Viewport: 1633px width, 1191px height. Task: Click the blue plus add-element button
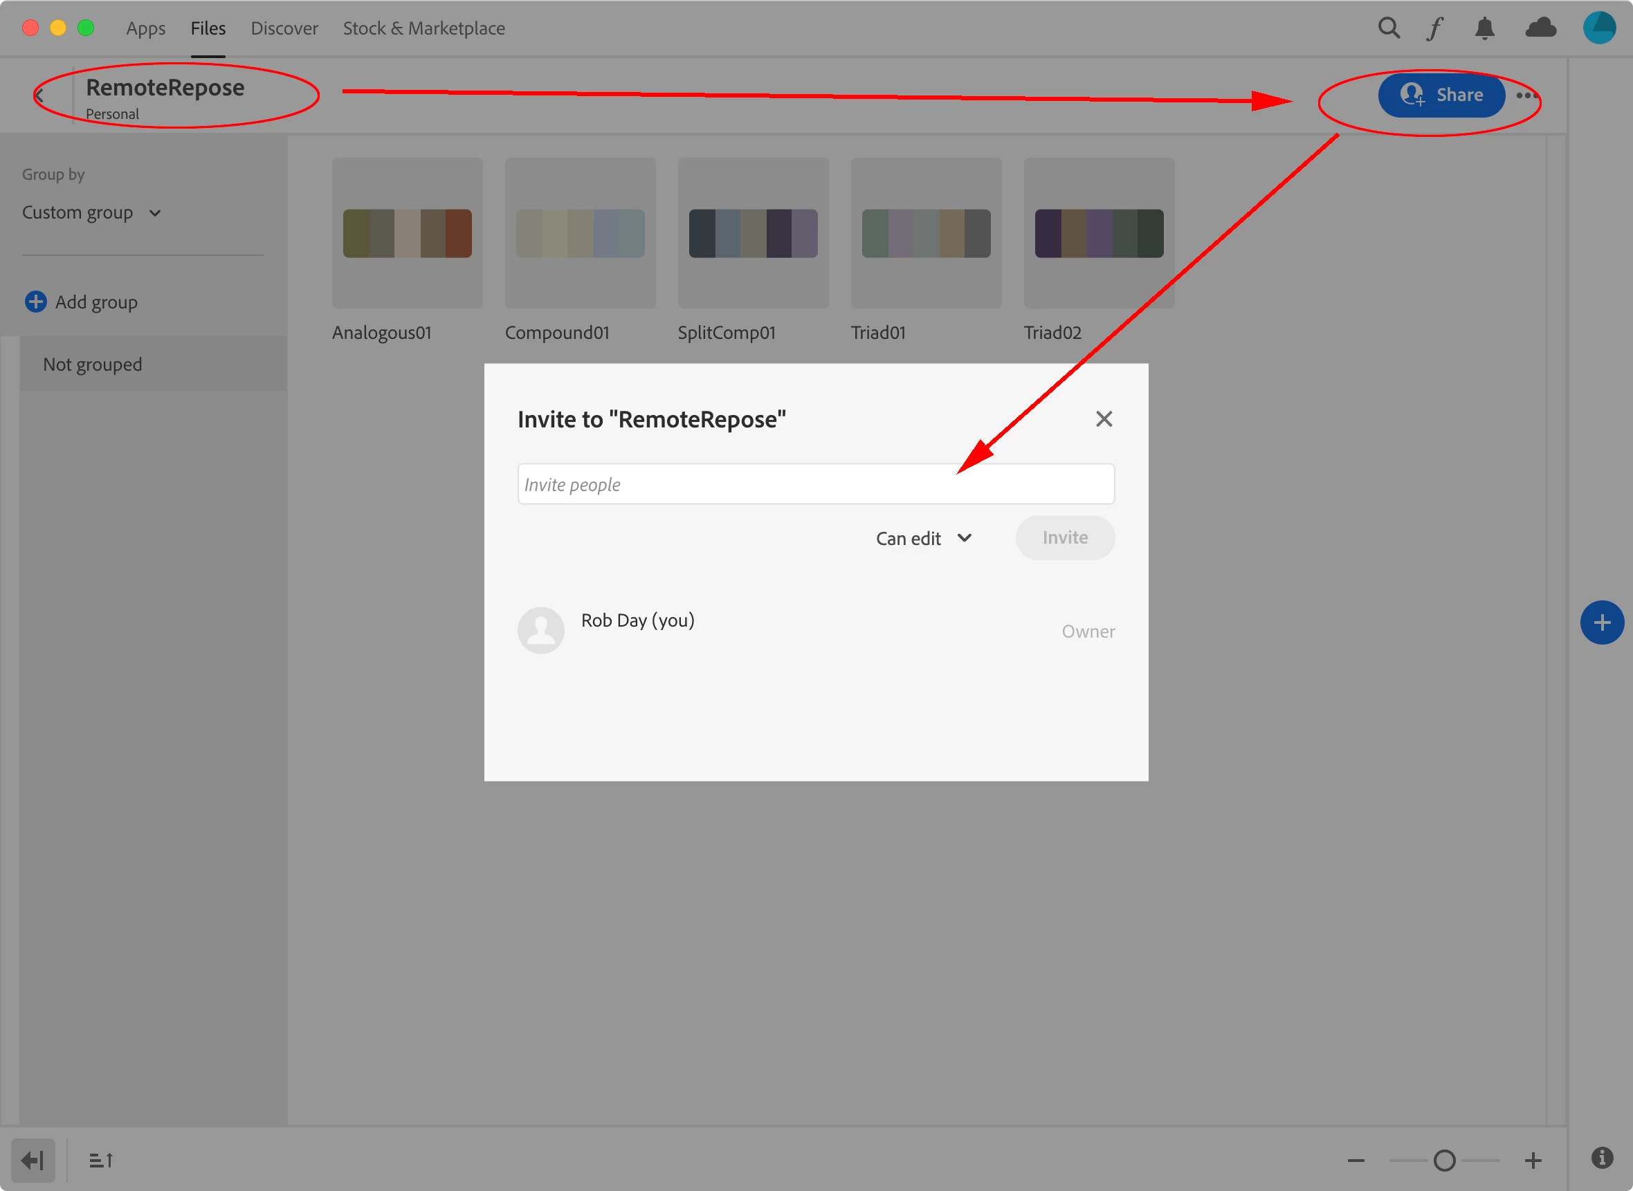(x=1601, y=622)
